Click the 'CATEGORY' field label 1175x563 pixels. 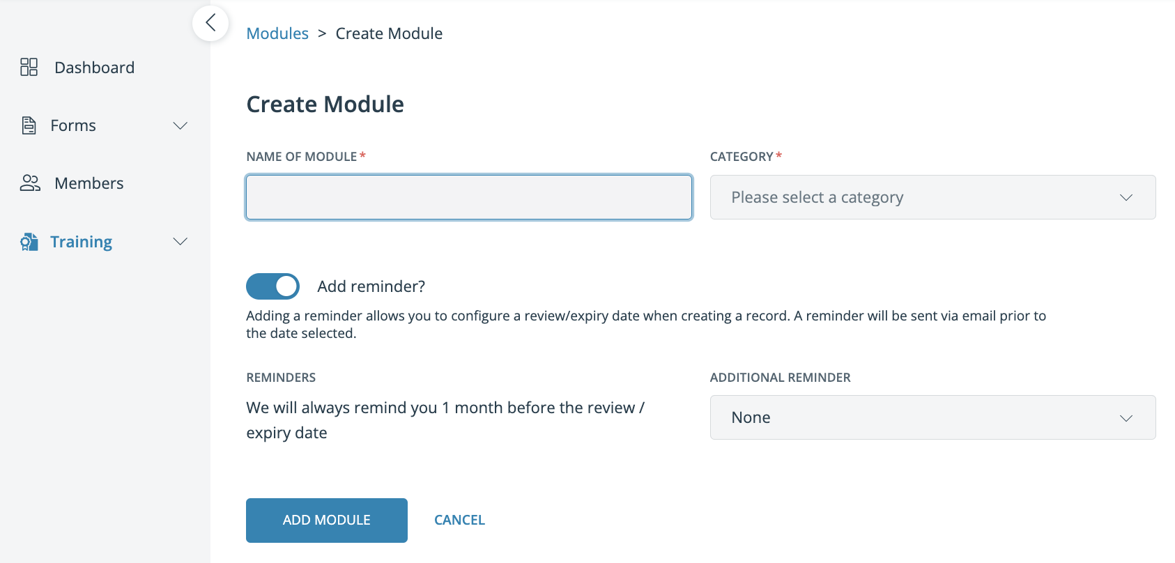742,157
